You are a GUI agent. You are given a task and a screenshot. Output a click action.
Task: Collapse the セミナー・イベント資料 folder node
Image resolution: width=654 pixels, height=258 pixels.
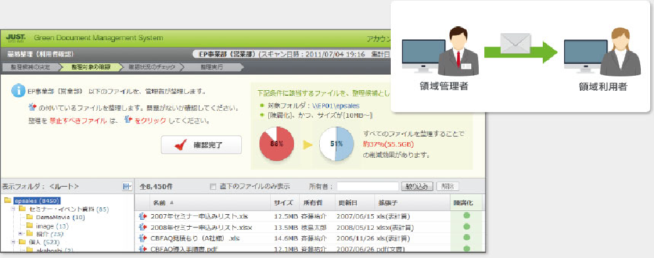pyautogui.click(x=13, y=209)
